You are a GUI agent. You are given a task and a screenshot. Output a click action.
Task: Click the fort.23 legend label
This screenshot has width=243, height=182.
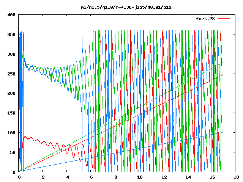point(205,19)
